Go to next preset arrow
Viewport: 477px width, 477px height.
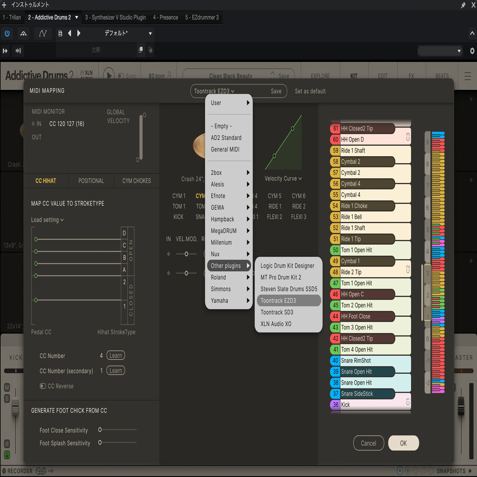(x=79, y=33)
